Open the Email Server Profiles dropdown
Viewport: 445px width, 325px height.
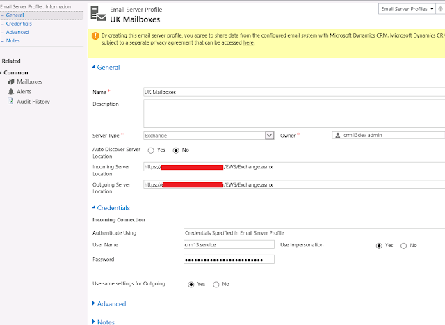pos(407,9)
